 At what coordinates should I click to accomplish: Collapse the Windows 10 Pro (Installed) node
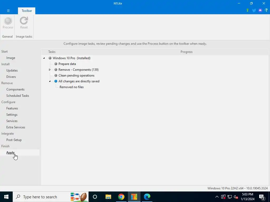44,58
